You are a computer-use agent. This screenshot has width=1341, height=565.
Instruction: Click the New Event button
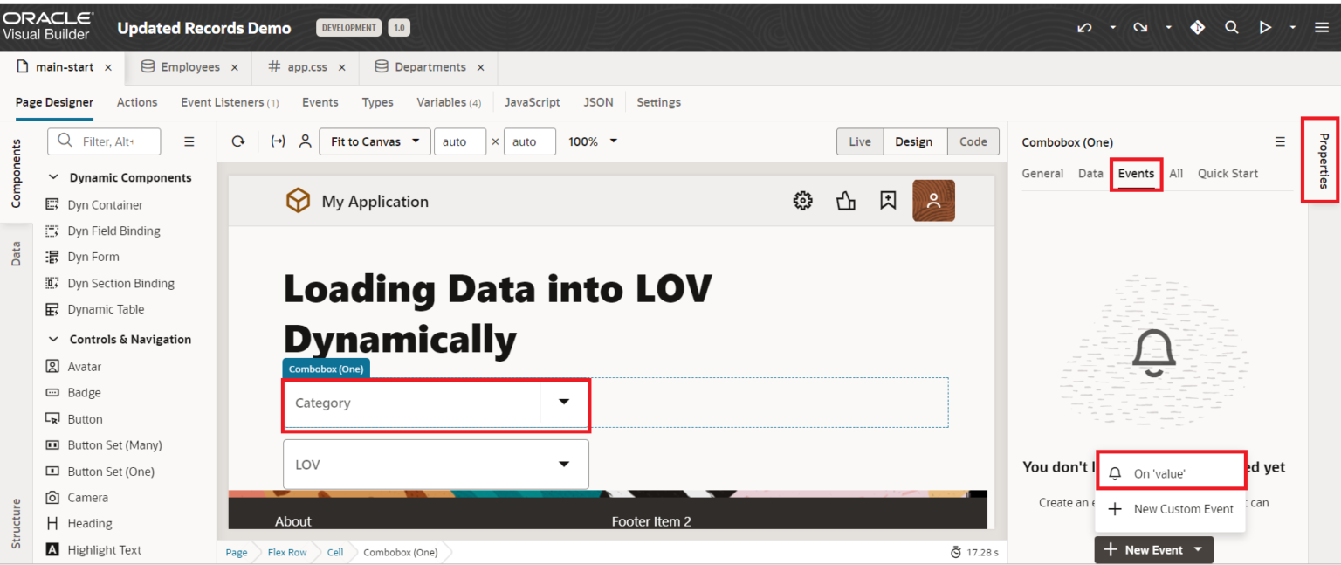coord(1153,550)
